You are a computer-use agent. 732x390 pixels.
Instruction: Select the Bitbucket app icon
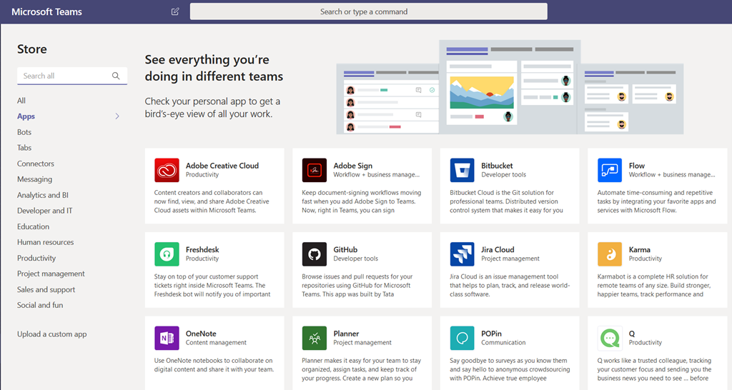pyautogui.click(x=462, y=170)
